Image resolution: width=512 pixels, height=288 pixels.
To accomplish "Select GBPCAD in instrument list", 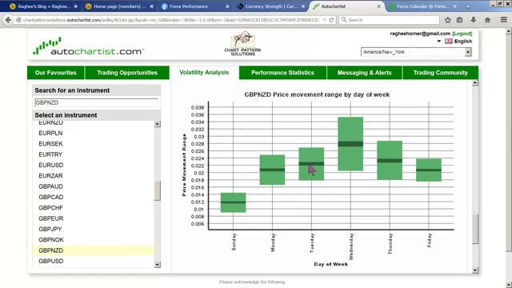I will 93,198.
